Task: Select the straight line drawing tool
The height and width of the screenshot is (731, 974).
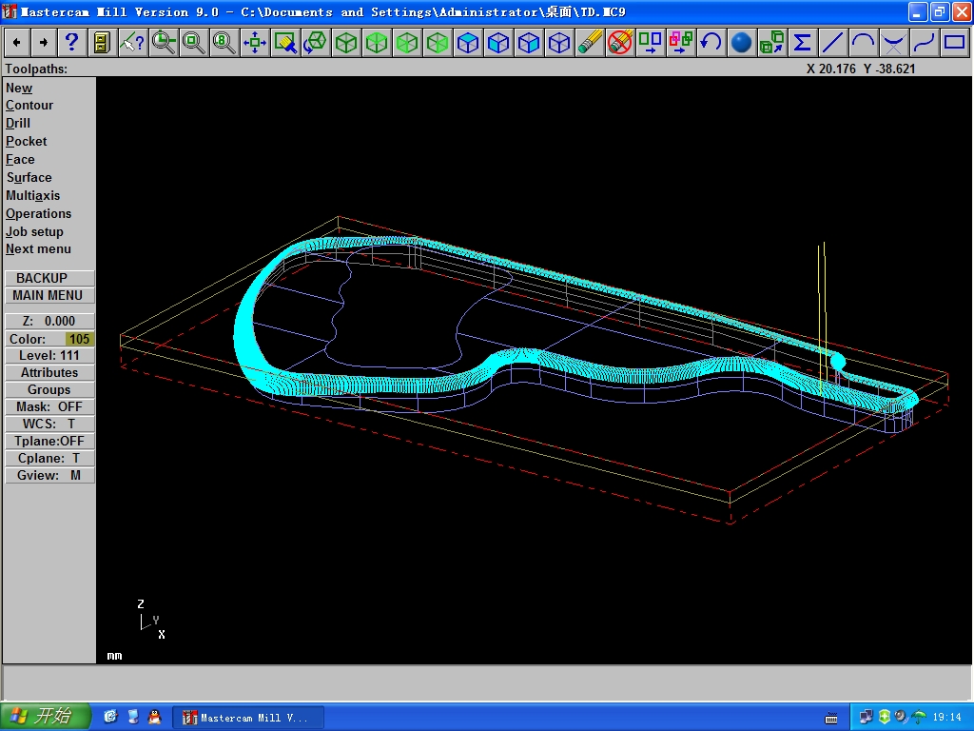Action: [x=833, y=43]
